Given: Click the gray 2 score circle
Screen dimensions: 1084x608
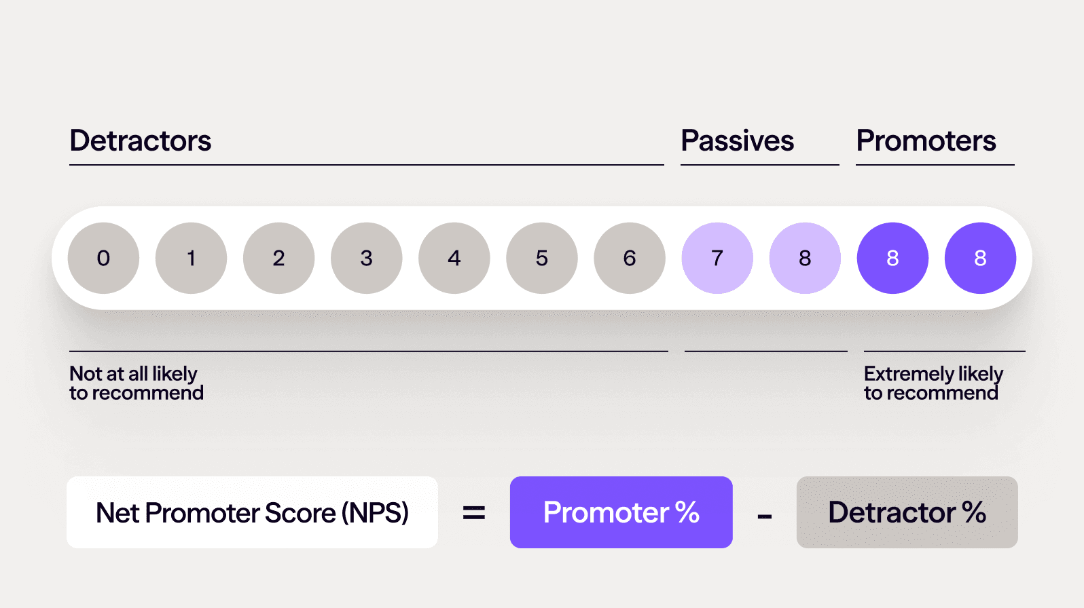Looking at the screenshot, I should 278,258.
